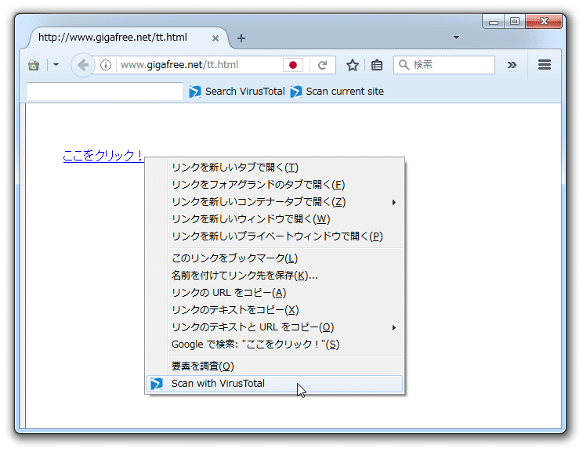This screenshot has height=451, width=583.
Task: Choose リンクのテキストをコピー(X)
Action: [274, 310]
